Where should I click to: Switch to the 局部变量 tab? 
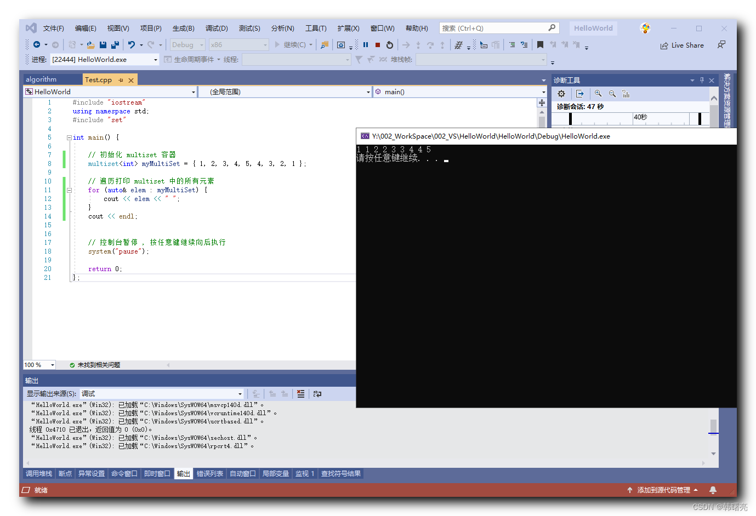click(x=276, y=473)
